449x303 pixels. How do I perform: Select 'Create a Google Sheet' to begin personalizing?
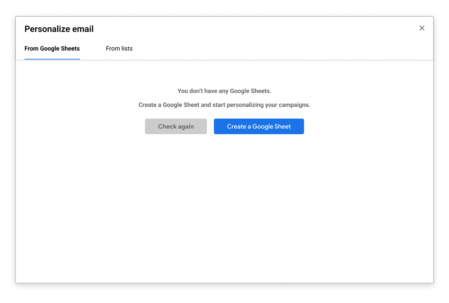tap(259, 127)
